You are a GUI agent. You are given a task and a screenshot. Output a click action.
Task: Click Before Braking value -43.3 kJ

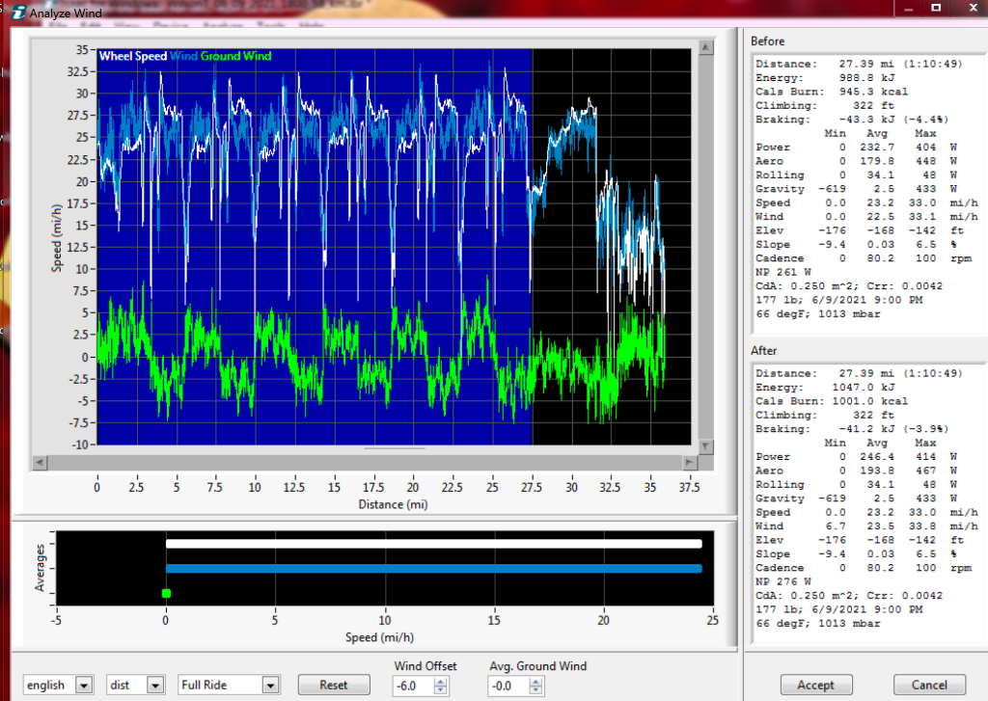867,119
